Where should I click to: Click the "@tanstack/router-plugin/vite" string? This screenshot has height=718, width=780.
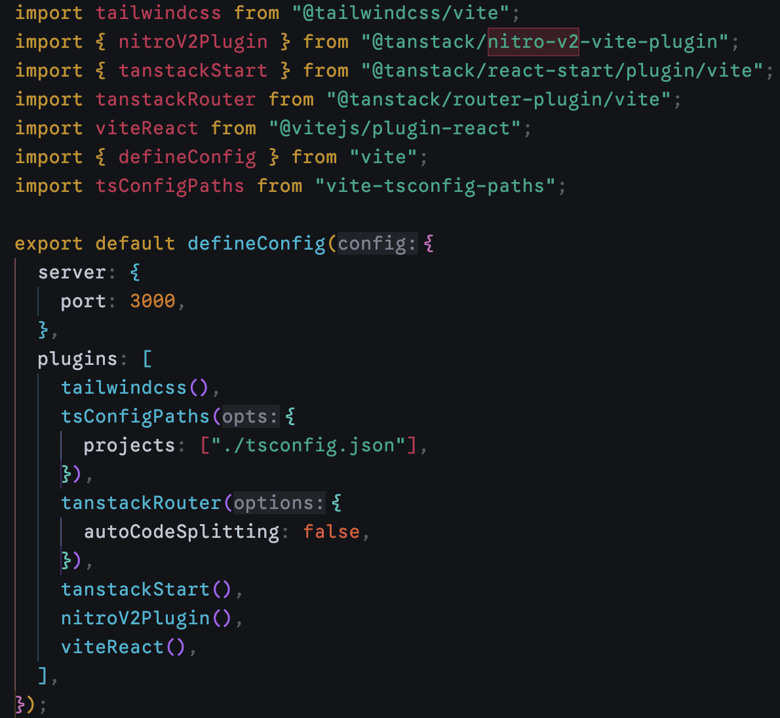click(498, 100)
